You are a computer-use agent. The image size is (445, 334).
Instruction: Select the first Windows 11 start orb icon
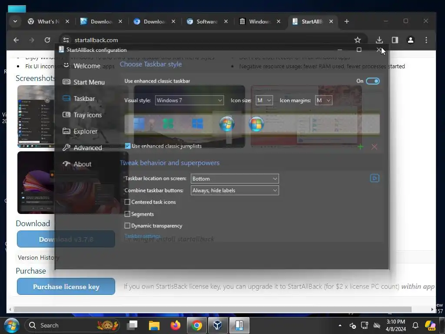click(x=139, y=124)
